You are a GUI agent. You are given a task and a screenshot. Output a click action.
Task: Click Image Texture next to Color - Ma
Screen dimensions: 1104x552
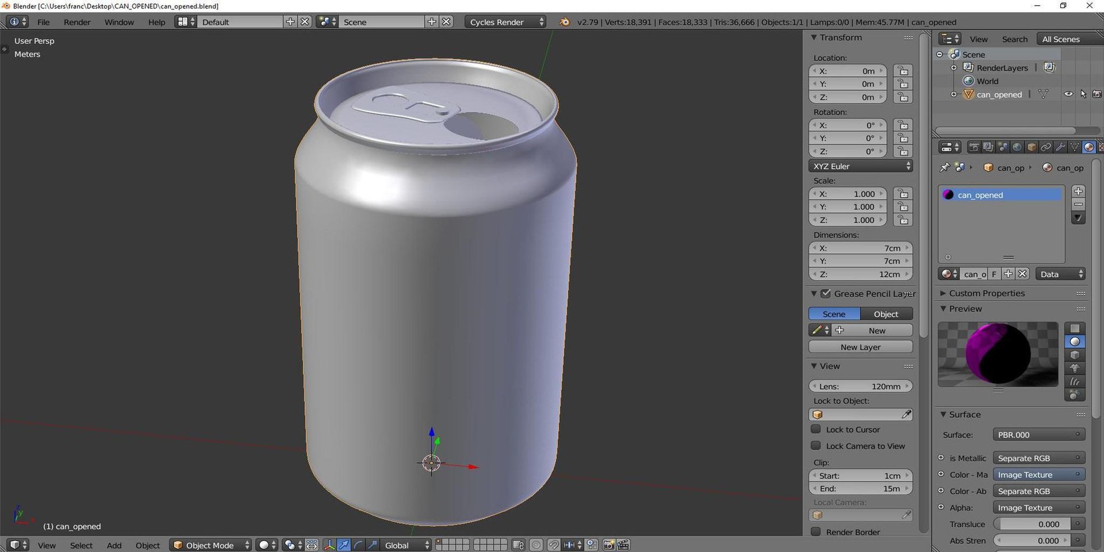[1039, 474]
